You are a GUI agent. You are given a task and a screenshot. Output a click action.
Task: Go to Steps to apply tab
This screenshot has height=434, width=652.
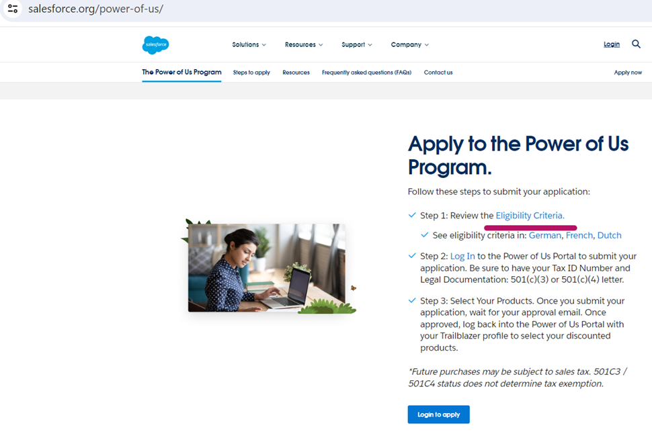pos(251,73)
